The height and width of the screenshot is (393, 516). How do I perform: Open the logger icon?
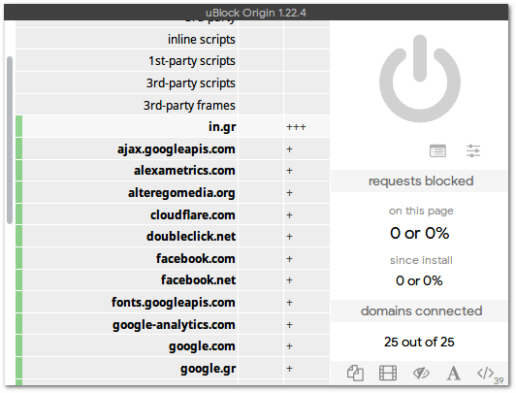click(437, 151)
